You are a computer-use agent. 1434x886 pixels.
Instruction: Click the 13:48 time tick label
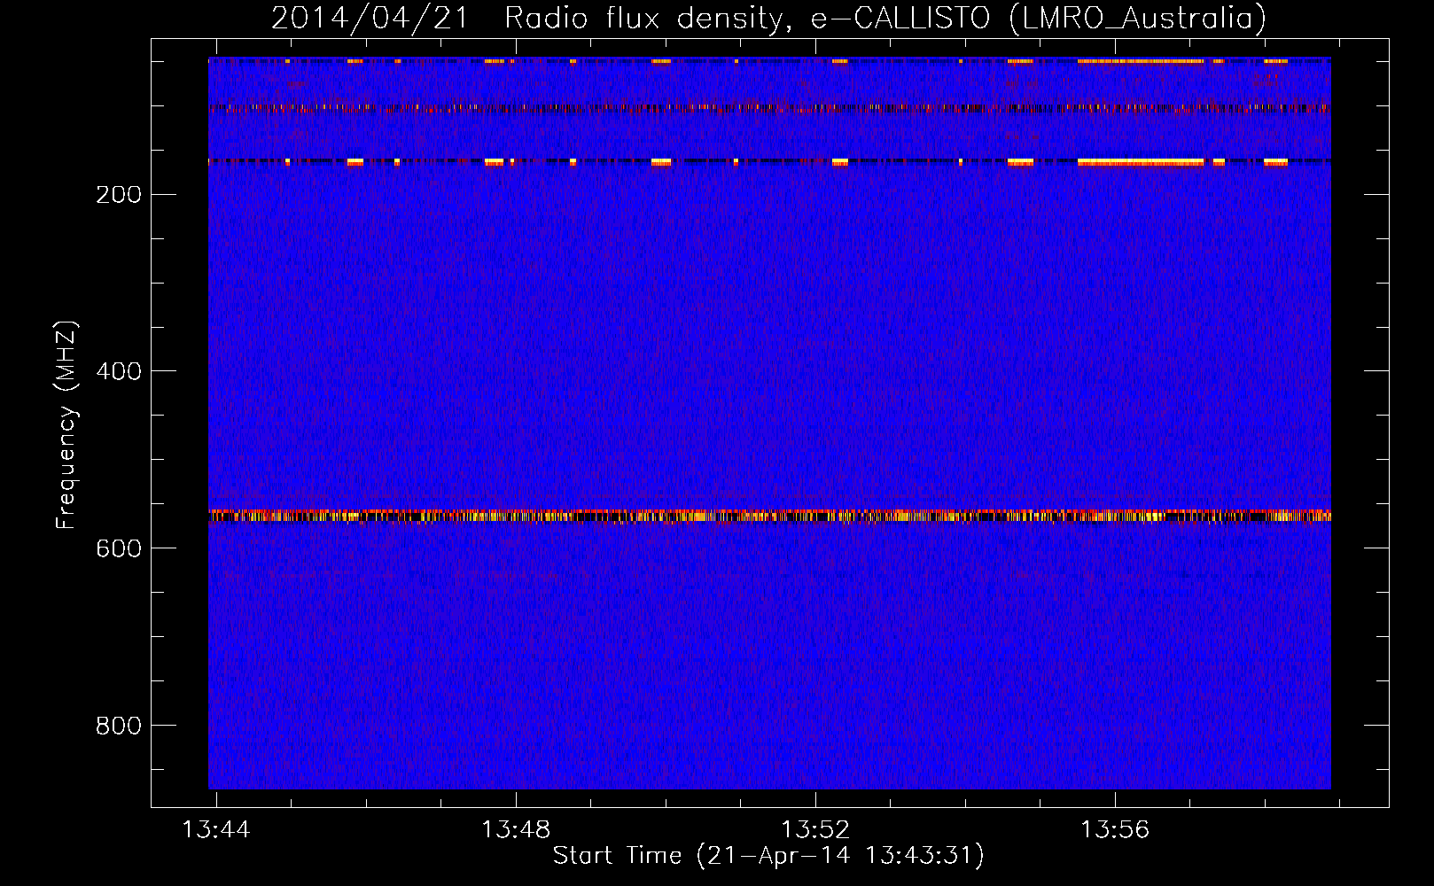tap(516, 829)
